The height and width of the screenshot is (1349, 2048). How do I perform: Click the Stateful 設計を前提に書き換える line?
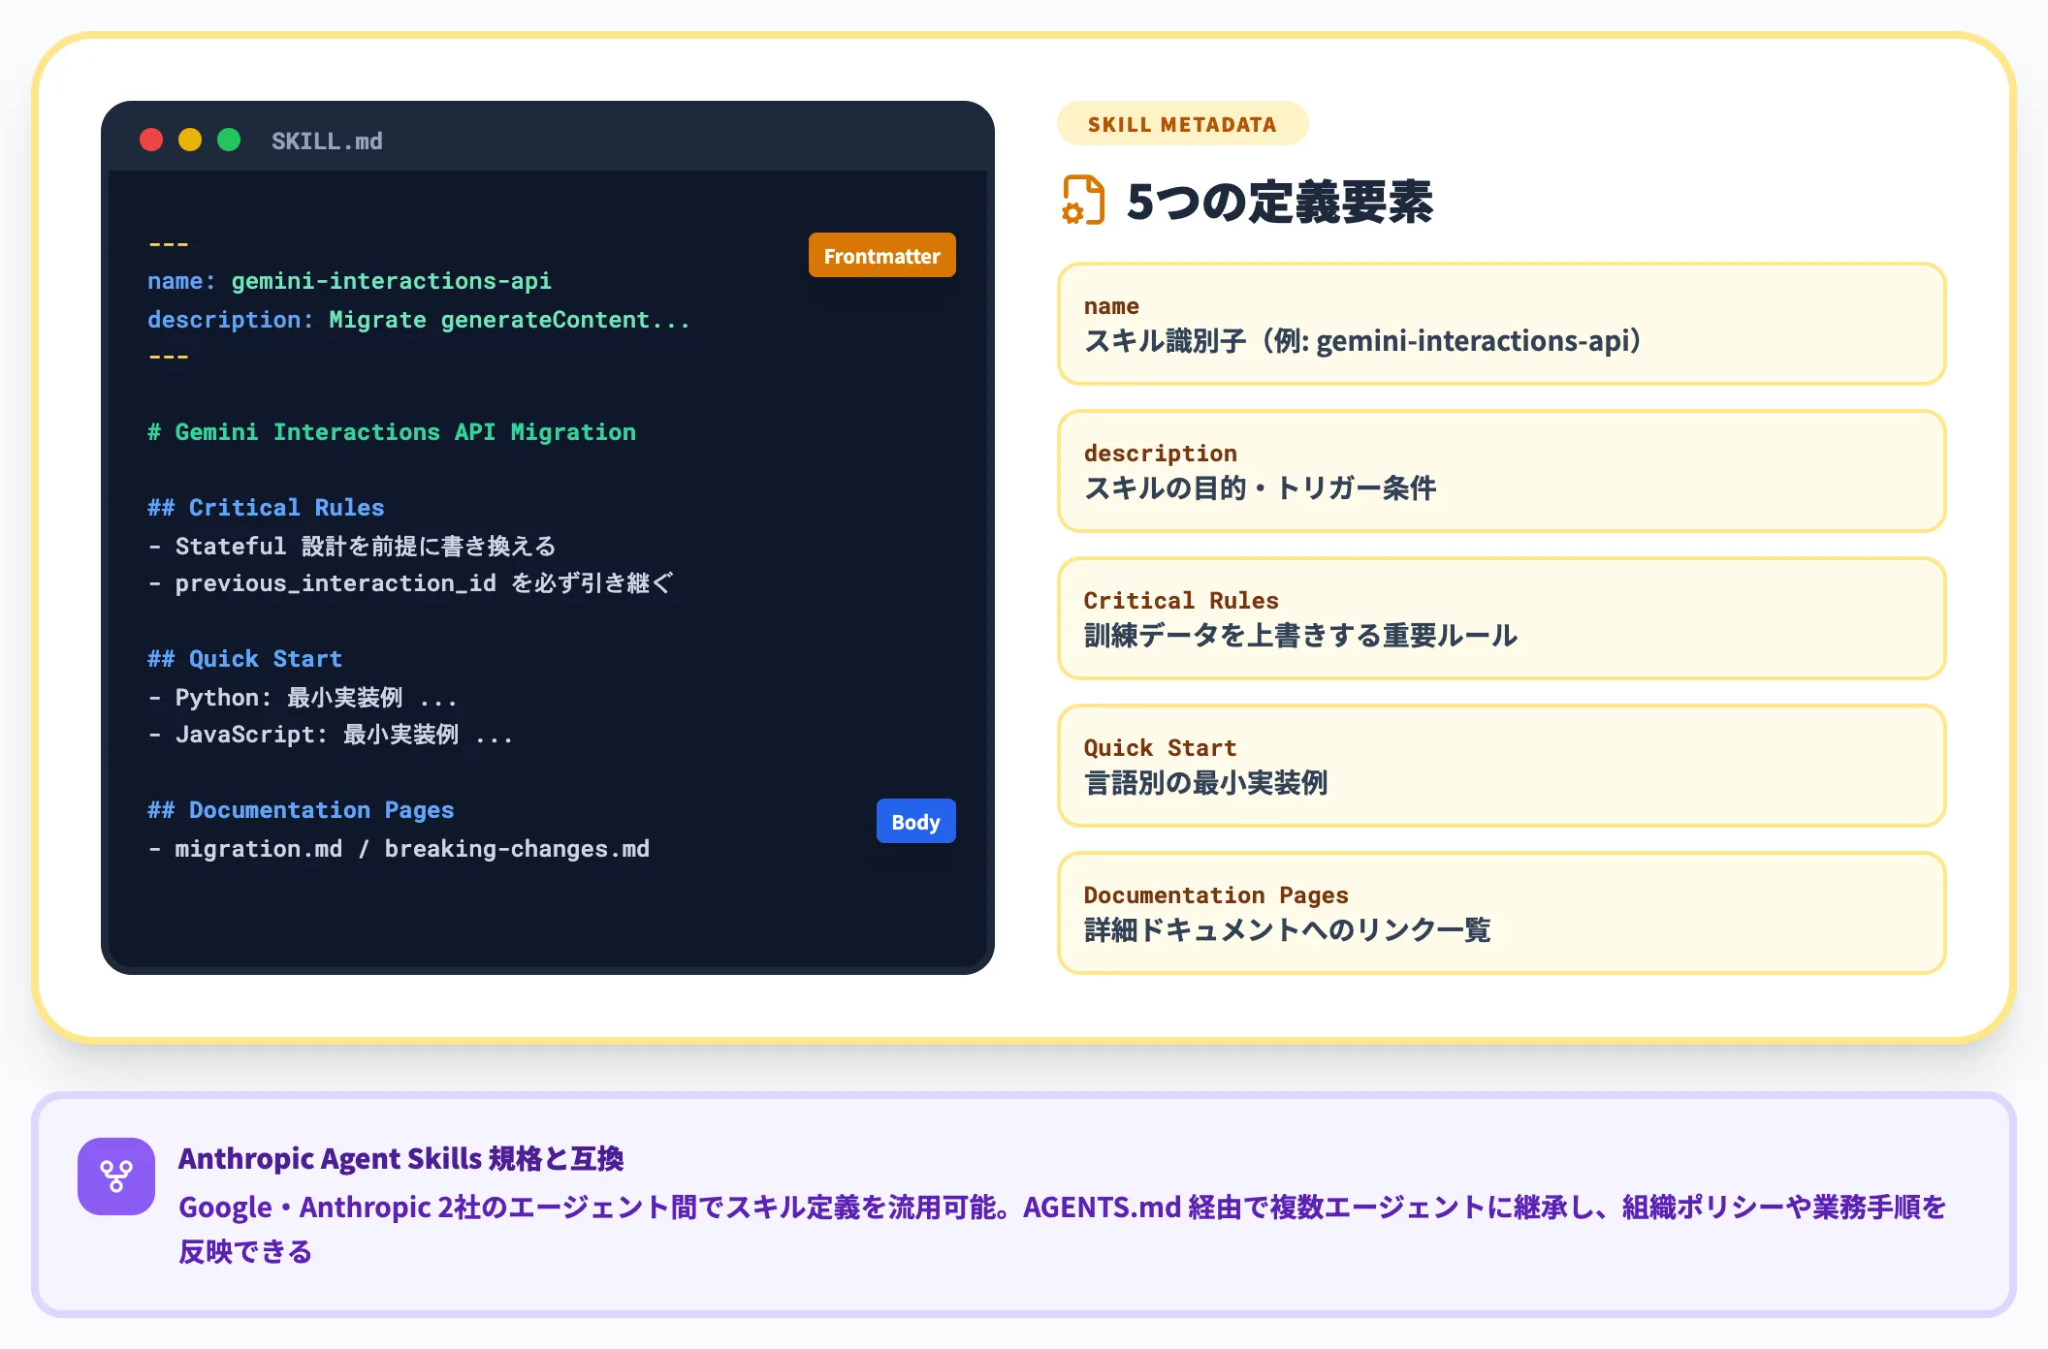[352, 547]
